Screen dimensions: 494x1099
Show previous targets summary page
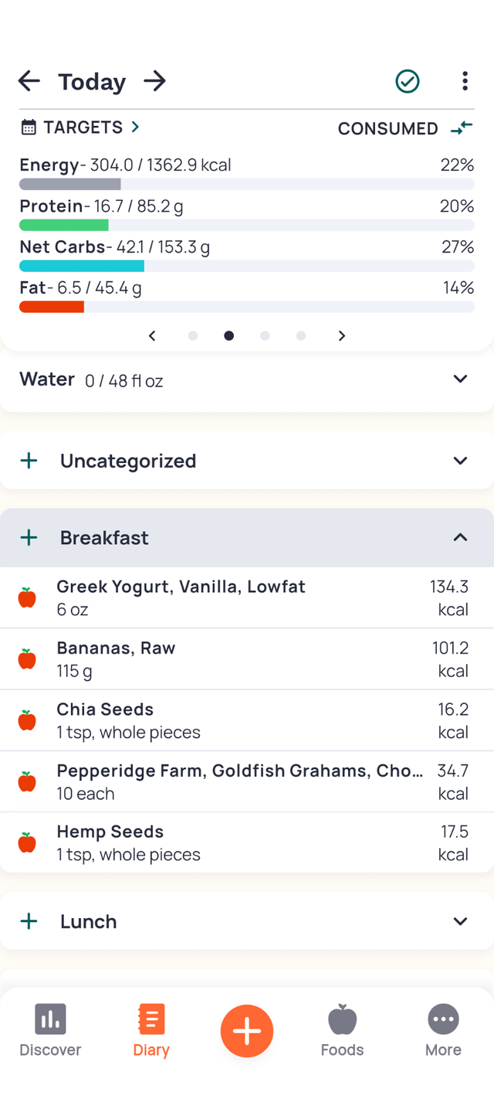click(x=152, y=335)
